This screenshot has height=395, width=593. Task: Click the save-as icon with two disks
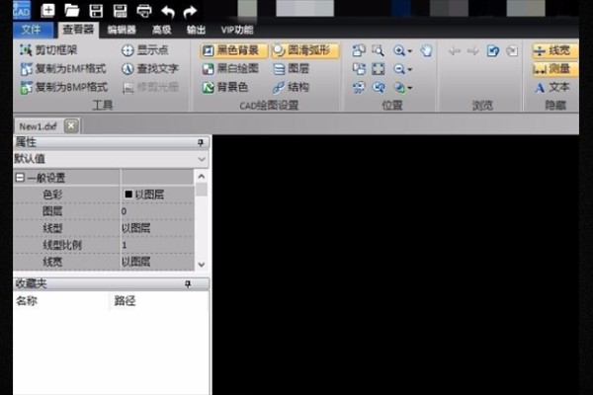pyautogui.click(x=120, y=11)
